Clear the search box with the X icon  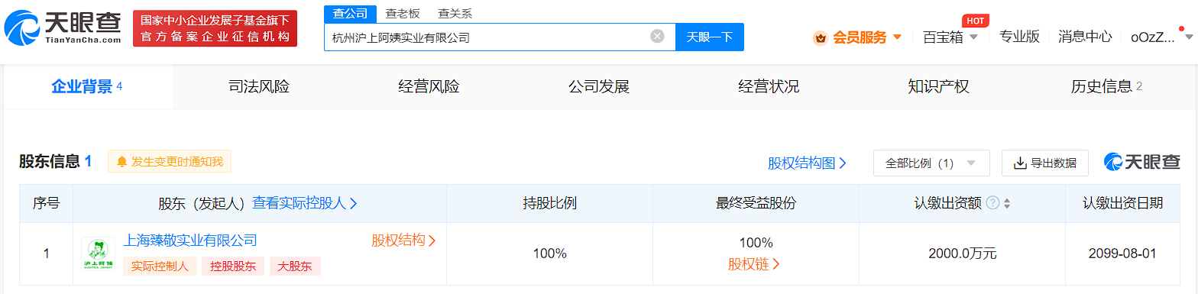(x=657, y=36)
